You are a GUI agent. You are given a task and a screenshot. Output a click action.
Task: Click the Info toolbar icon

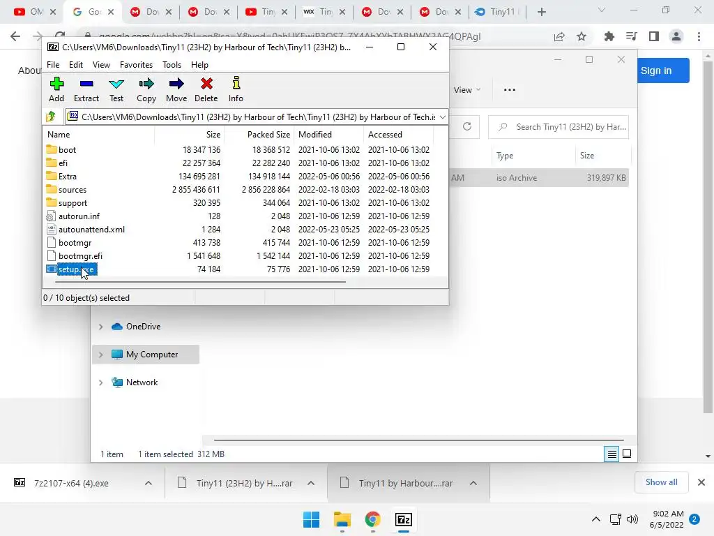[x=236, y=89]
